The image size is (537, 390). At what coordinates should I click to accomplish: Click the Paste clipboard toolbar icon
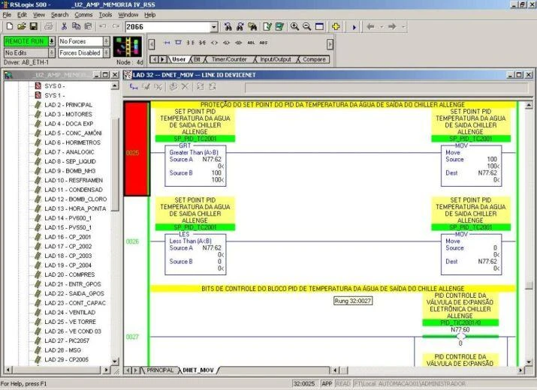coord(88,26)
